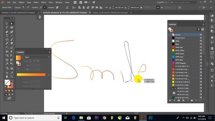
Task: Select the Lasso tool
Action: pos(12,28)
